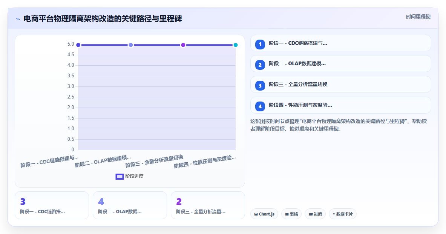The width and height of the screenshot is (446, 234).
Task: Open the data card showing value 4
Action: 130,205
